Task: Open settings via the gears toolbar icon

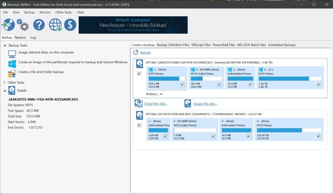Action: click(23, 25)
